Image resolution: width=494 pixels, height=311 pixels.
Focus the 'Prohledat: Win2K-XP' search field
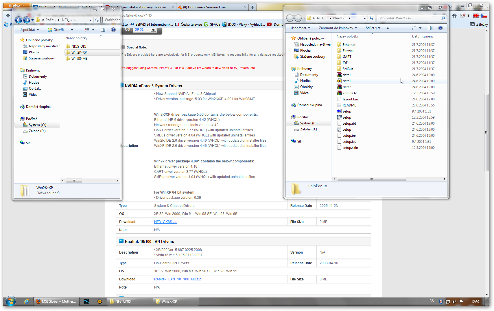412,18
